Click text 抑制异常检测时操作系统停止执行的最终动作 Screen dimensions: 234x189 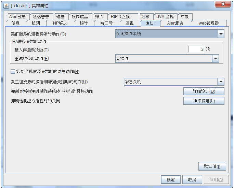click(52, 91)
